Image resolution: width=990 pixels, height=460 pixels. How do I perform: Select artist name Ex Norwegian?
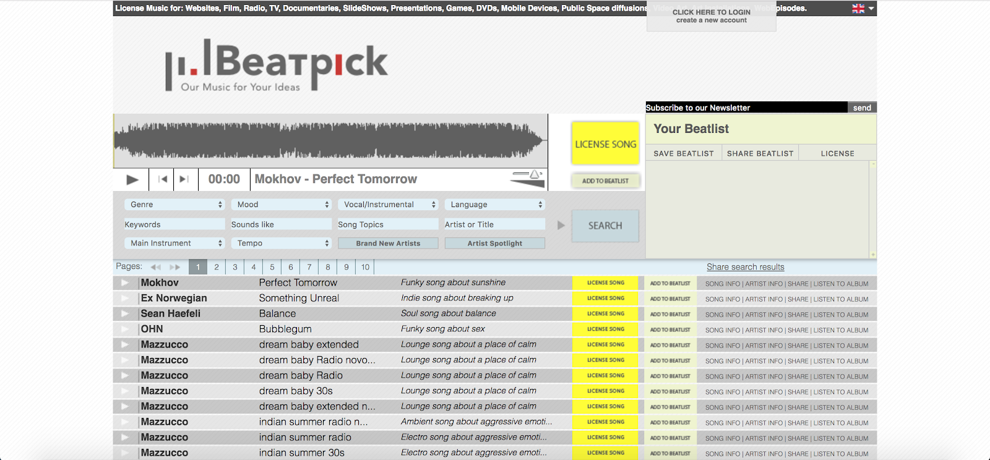pos(174,298)
